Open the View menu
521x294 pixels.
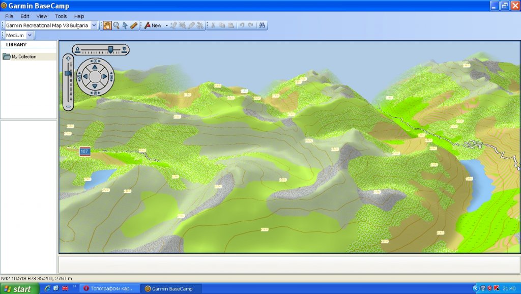(42, 16)
